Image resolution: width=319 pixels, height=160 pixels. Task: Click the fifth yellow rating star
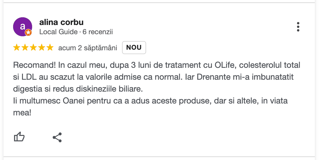coord(50,48)
